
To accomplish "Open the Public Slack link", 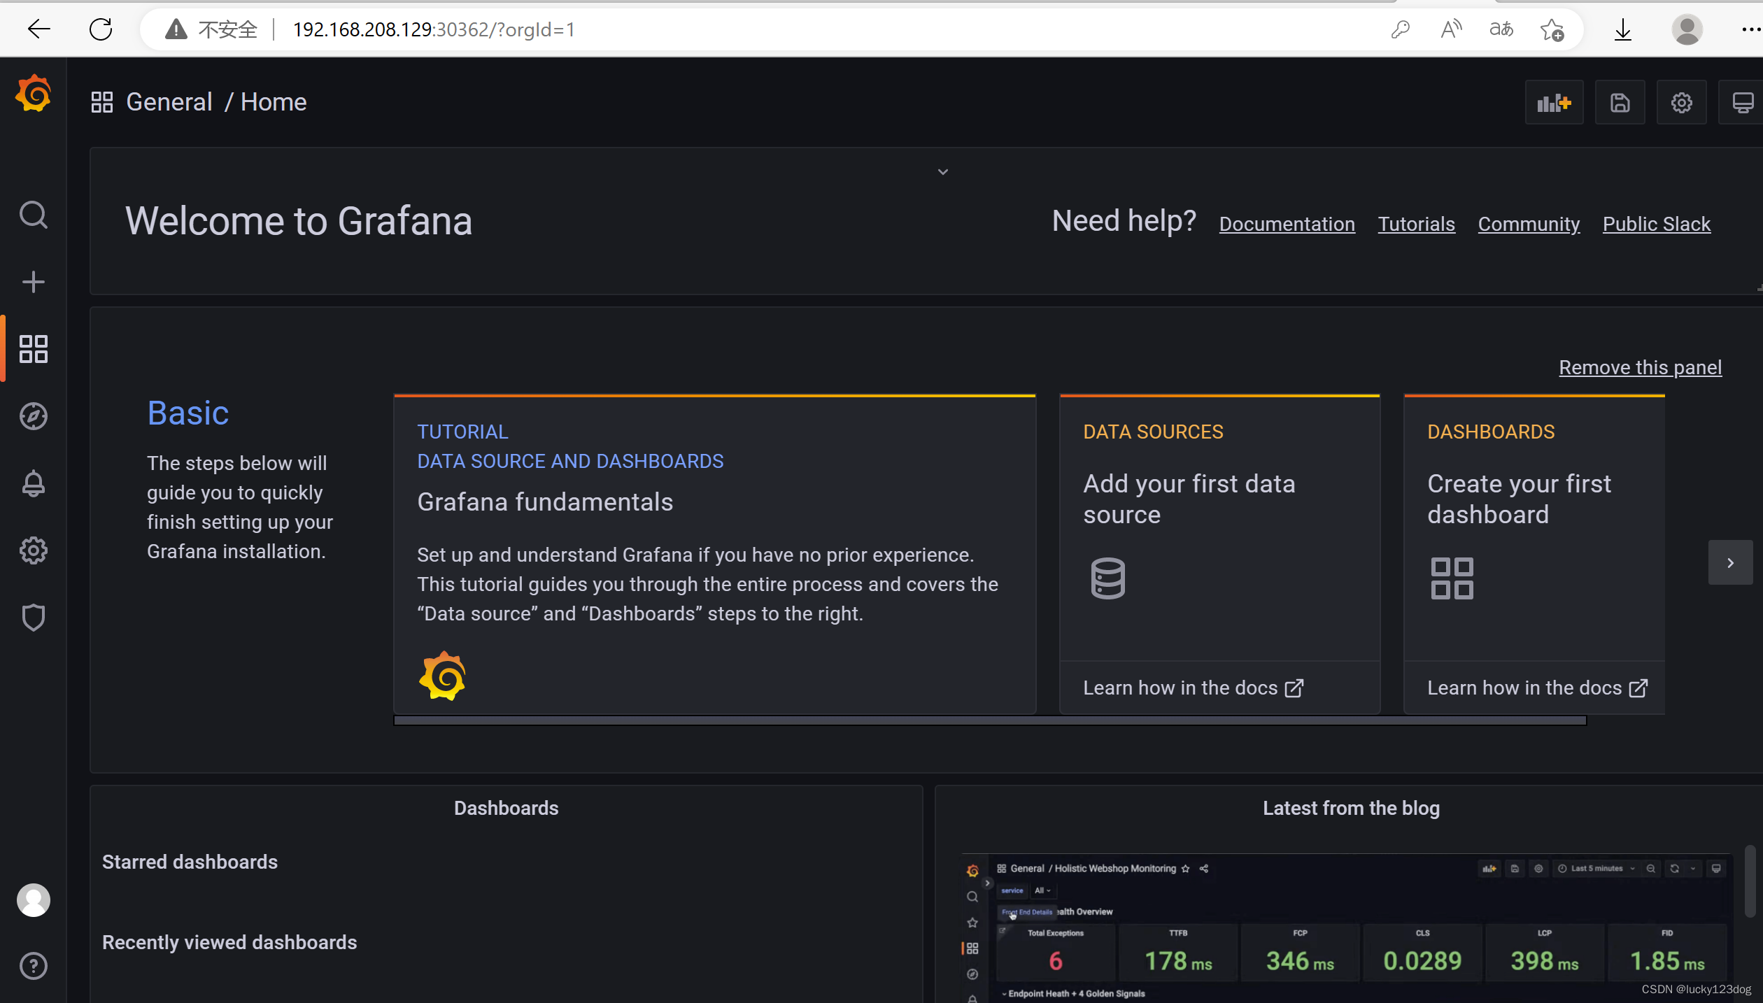I will (1656, 224).
